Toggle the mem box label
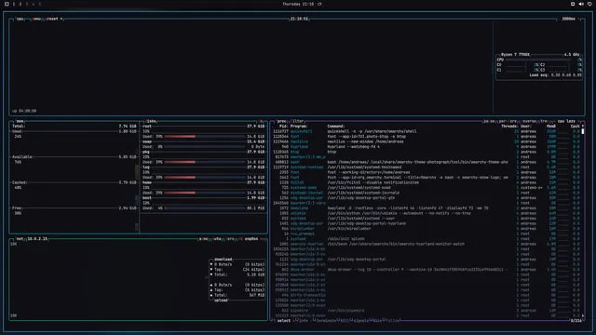This screenshot has height=335, width=596. pos(20,121)
